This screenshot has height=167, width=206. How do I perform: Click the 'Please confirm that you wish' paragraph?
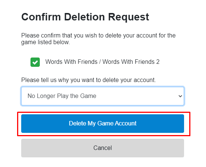pyautogui.click(x=99, y=39)
